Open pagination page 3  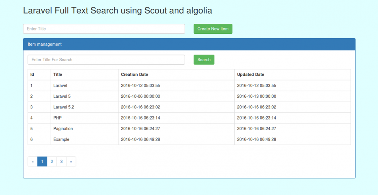pyautogui.click(x=61, y=162)
